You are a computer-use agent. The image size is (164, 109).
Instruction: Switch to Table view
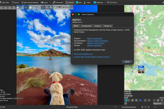pos(87,2)
